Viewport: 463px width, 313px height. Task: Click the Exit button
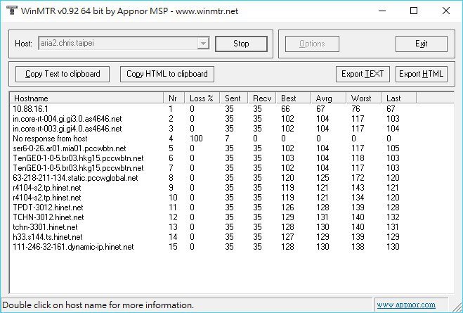(x=422, y=44)
